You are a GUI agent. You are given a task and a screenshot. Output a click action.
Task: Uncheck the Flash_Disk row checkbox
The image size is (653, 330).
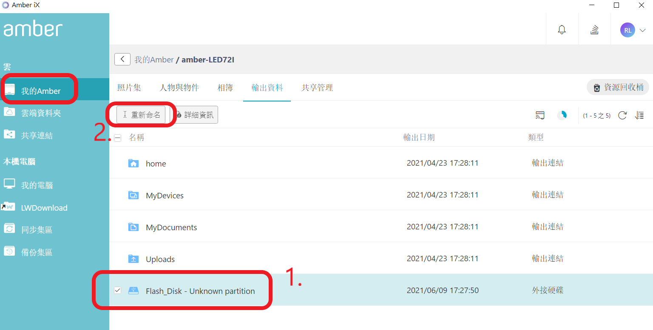click(118, 291)
